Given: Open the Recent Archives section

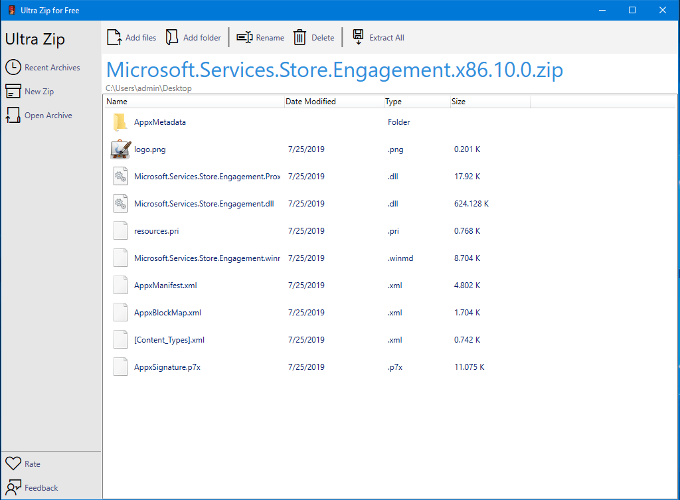Looking at the screenshot, I should point(52,68).
